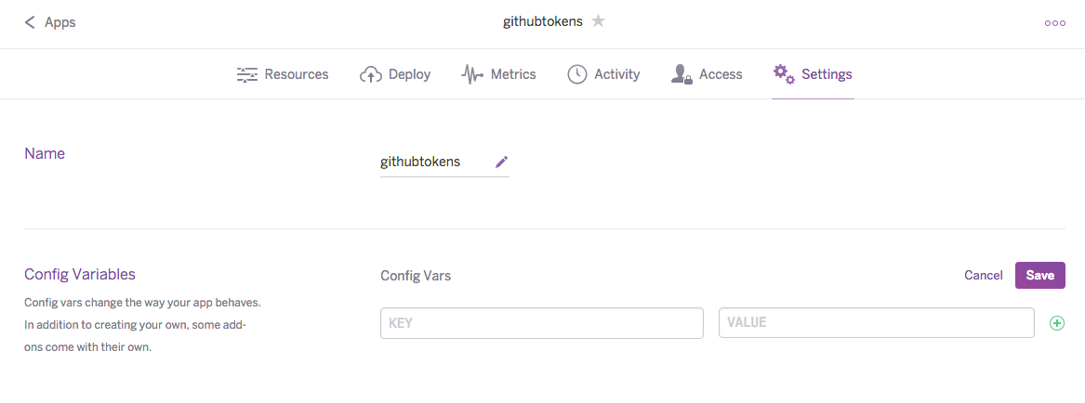The height and width of the screenshot is (403, 1085).
Task: Click the Access user lock icon
Action: coord(681,74)
